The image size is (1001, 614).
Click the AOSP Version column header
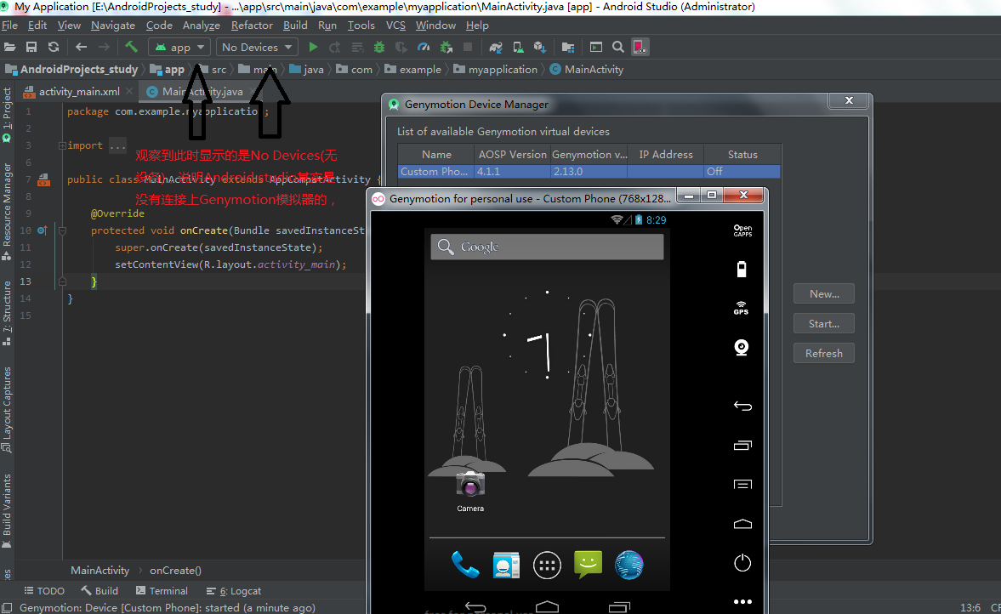pyautogui.click(x=513, y=155)
